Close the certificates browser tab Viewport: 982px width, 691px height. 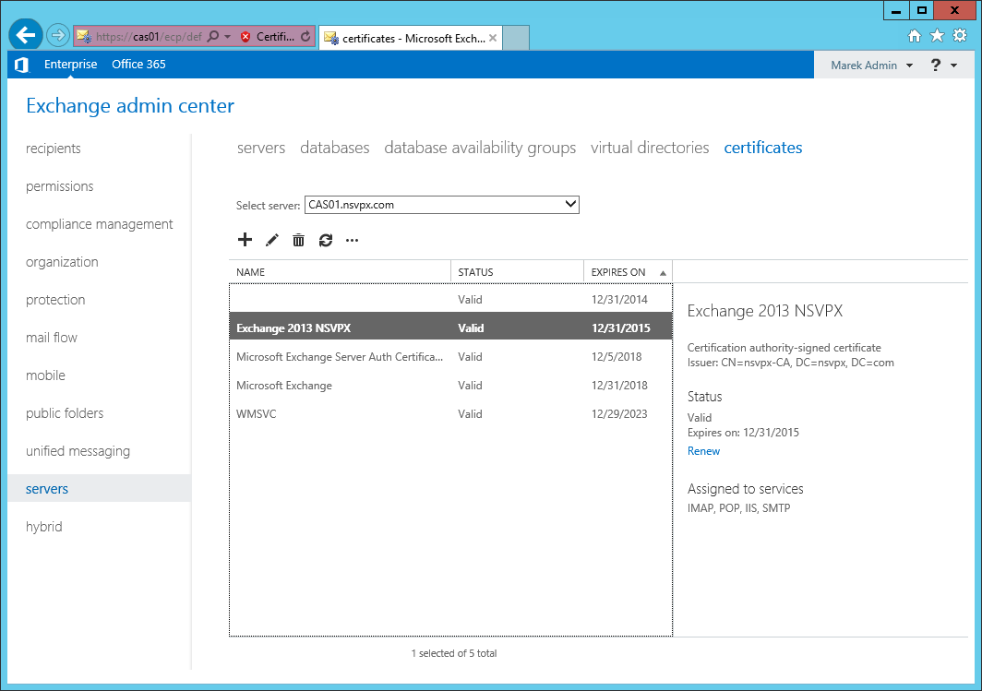pos(493,38)
